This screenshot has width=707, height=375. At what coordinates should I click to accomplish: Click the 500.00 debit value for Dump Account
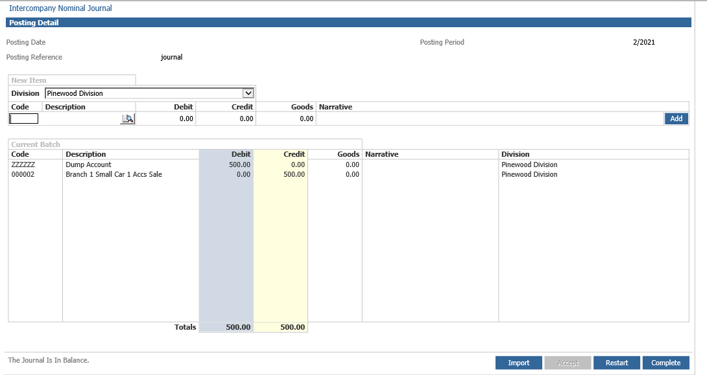click(x=239, y=165)
